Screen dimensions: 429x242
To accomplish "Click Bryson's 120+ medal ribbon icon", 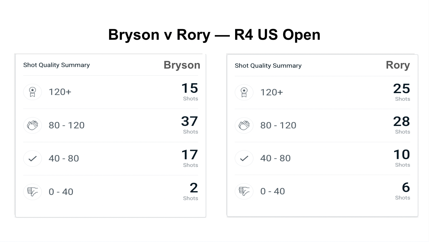I will click(x=32, y=92).
